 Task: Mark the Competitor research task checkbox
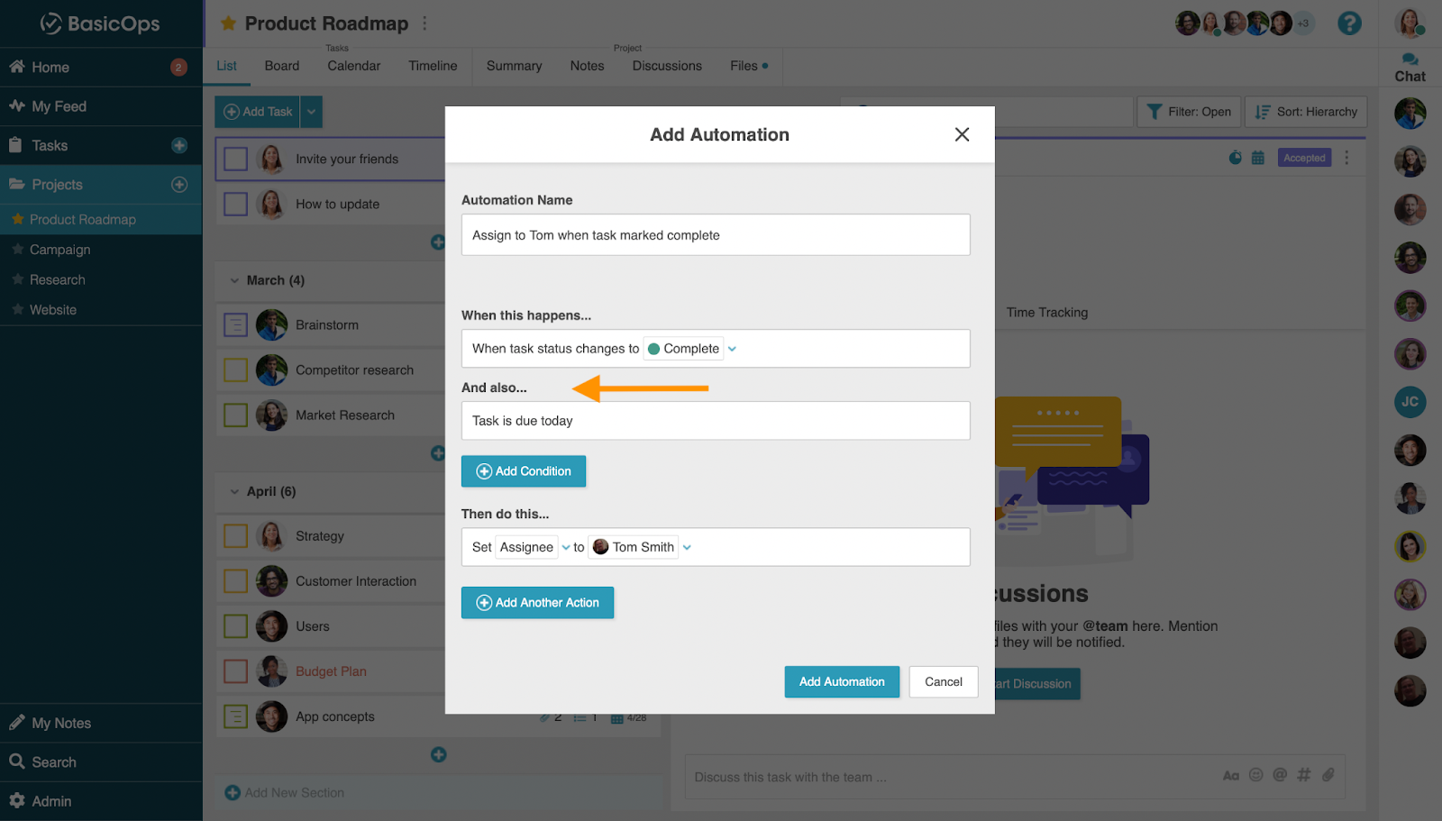(234, 369)
